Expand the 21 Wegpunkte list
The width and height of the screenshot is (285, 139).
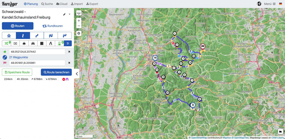tap(19, 57)
